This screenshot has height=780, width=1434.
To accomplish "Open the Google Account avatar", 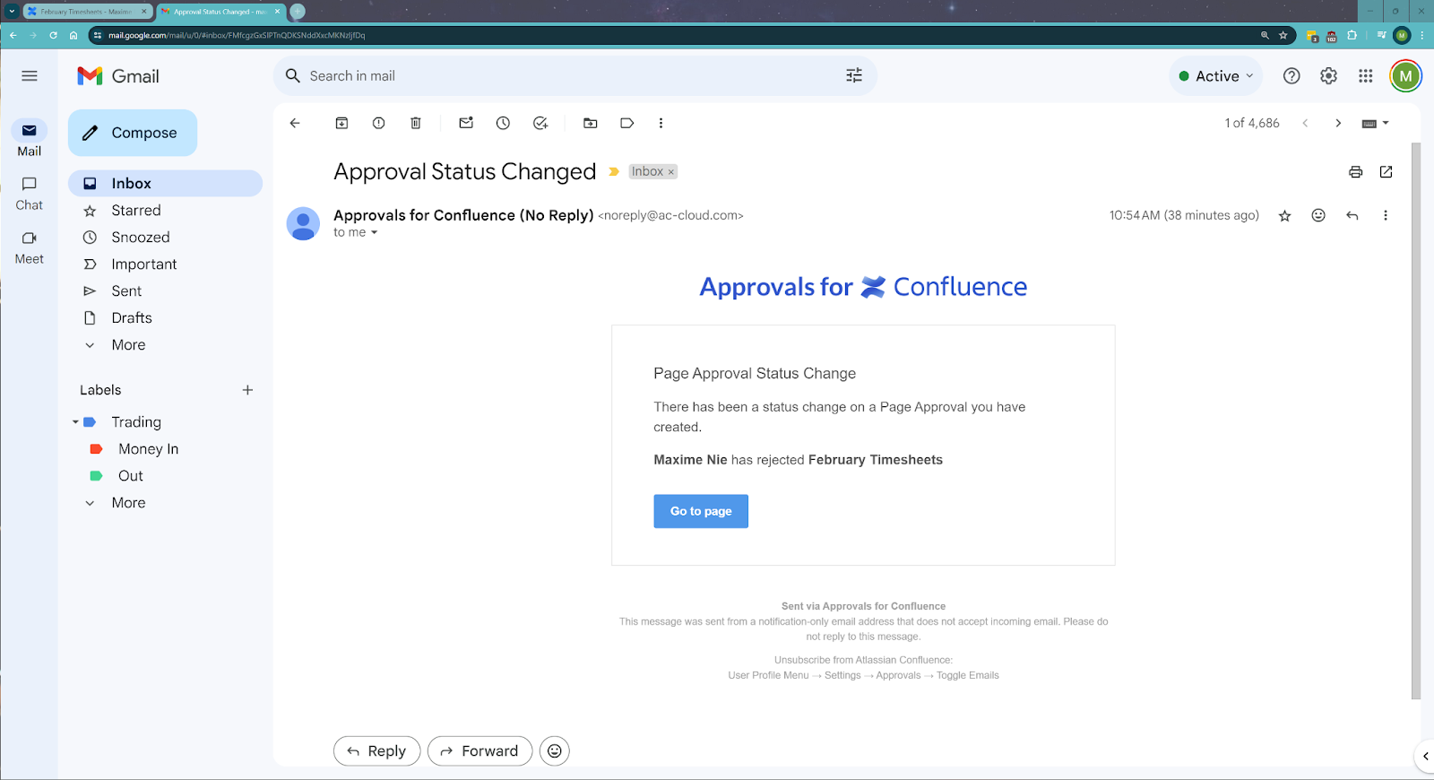I will (x=1405, y=76).
